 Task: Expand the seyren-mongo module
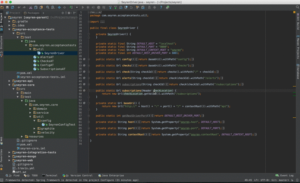tap(9, 156)
